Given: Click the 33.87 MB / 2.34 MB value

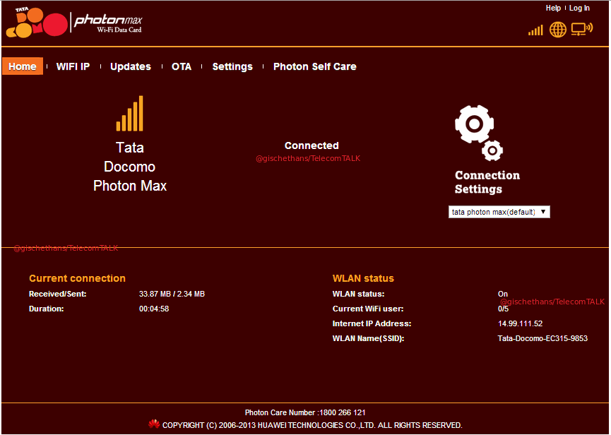Looking at the screenshot, I should pos(172,294).
